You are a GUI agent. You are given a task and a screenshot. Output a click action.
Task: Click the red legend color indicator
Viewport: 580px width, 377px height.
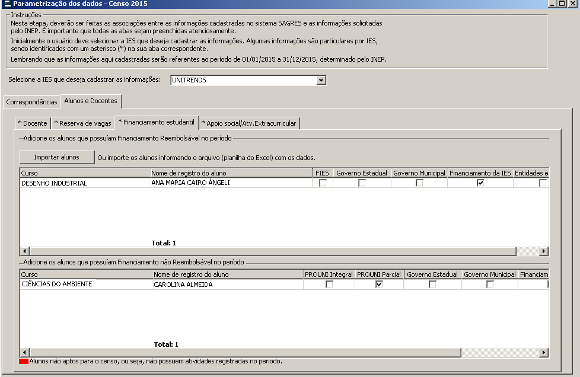pos(24,361)
